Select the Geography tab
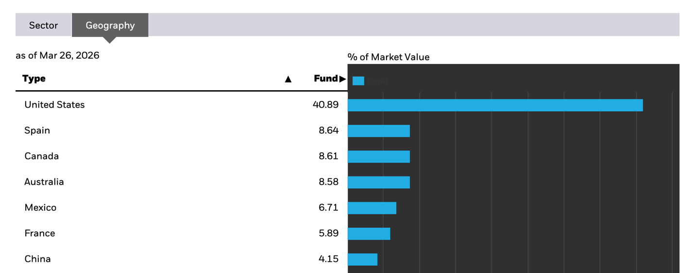 pyautogui.click(x=110, y=25)
